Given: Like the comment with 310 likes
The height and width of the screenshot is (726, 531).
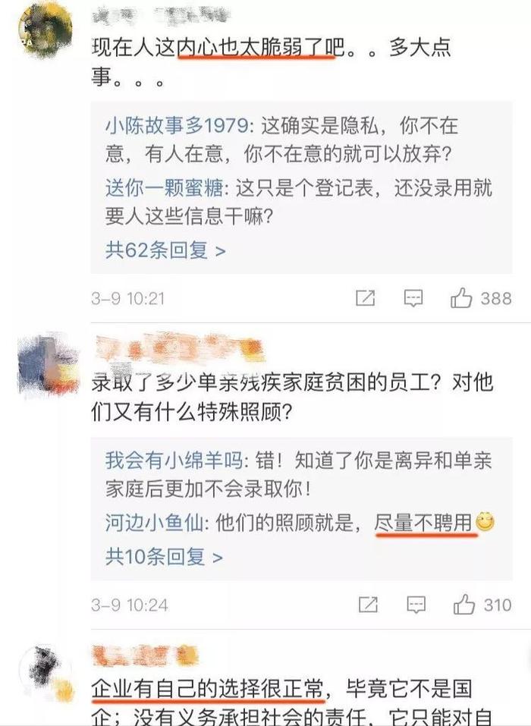Looking at the screenshot, I should click(x=464, y=604).
